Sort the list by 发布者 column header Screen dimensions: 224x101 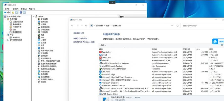(154, 49)
